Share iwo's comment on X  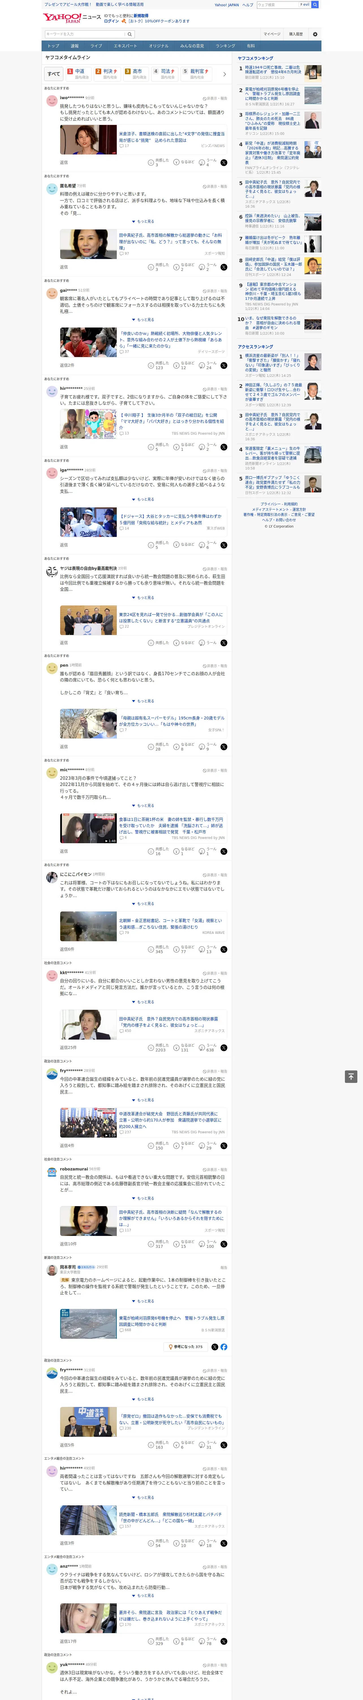224,162
